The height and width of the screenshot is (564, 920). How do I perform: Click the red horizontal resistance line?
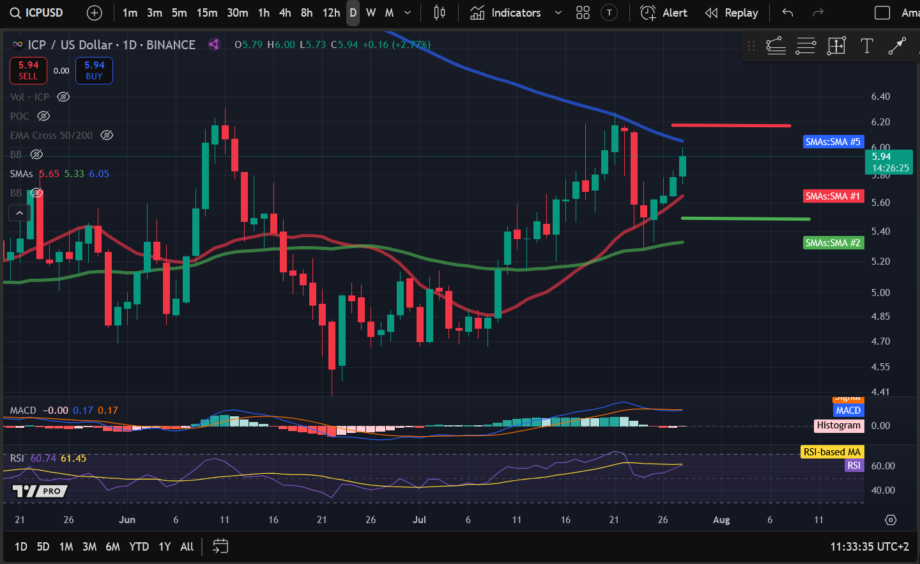click(730, 125)
